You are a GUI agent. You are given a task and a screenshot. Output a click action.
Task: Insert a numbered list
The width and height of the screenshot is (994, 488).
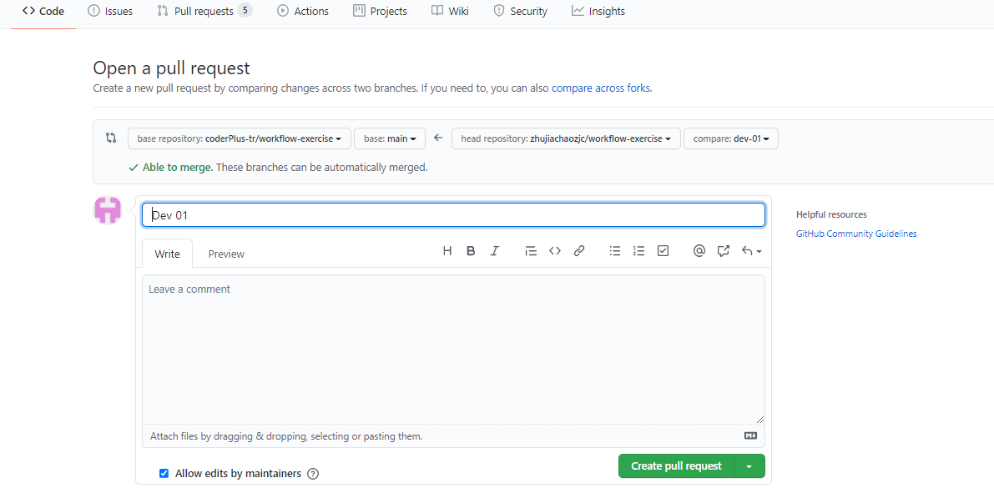click(x=639, y=251)
